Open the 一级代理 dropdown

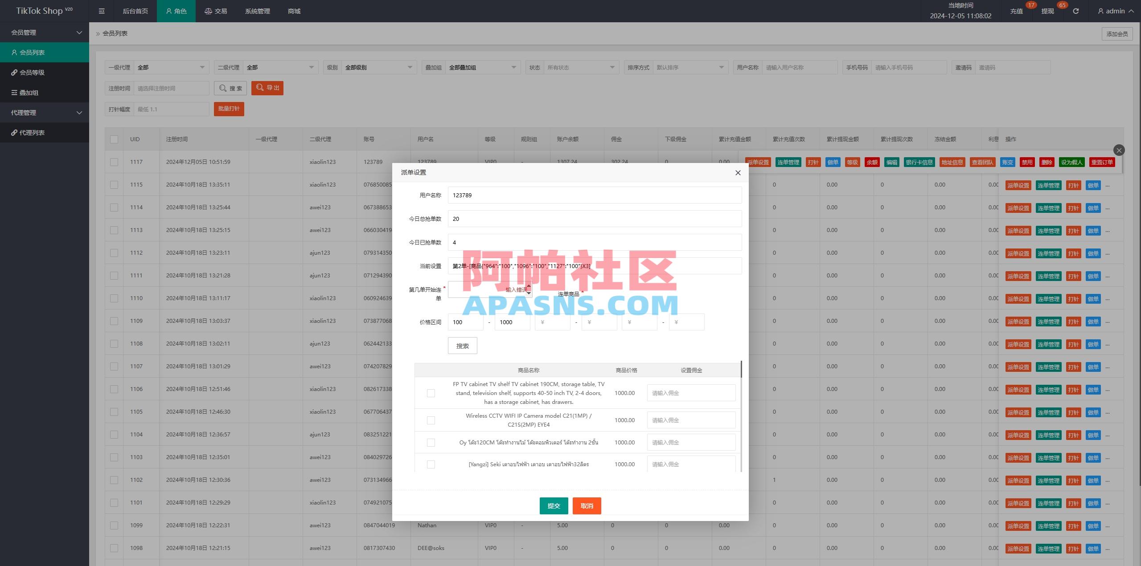click(171, 67)
